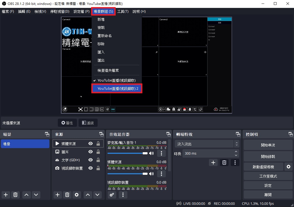The width and height of the screenshot is (294, 207).
Task: Lock the 視訊擷取裝置 source
Action: pyautogui.click(x=98, y=168)
